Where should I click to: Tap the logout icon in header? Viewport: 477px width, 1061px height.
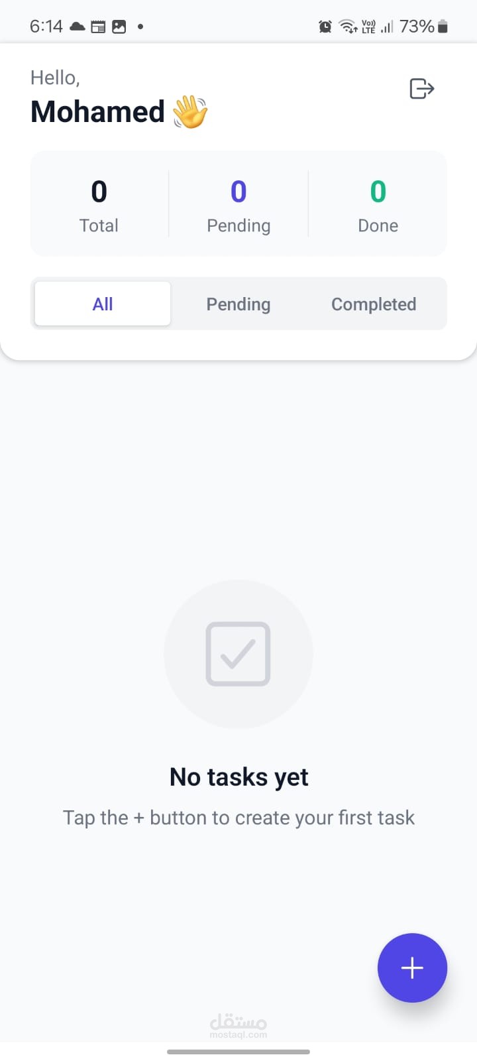click(421, 88)
